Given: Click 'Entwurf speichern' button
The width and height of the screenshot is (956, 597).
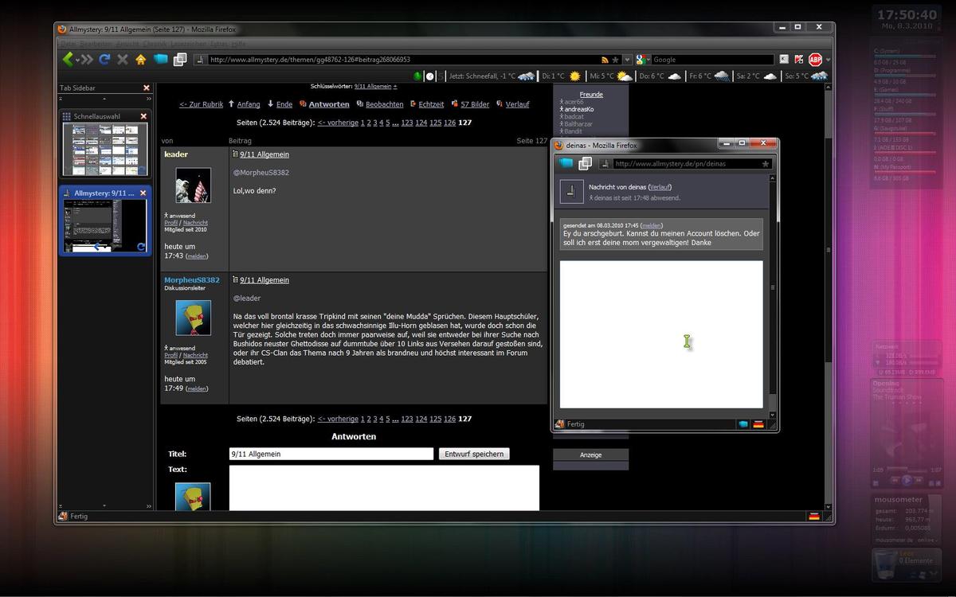Looking at the screenshot, I should (474, 454).
